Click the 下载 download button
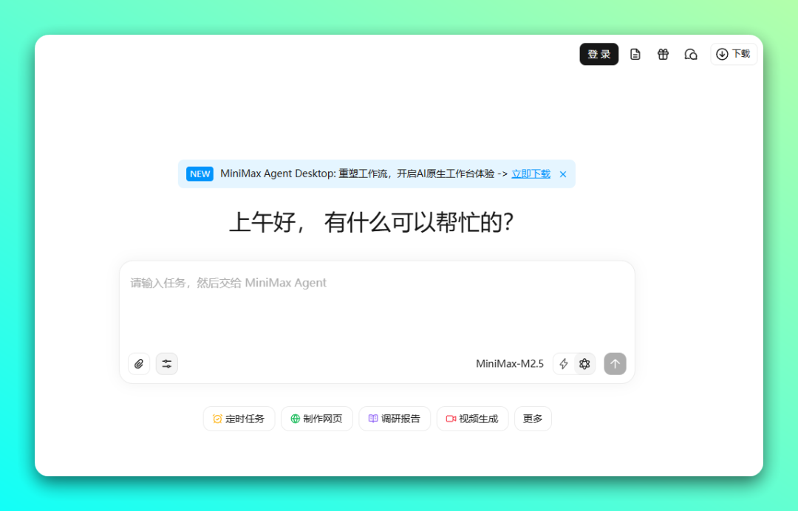798x511 pixels. (734, 54)
